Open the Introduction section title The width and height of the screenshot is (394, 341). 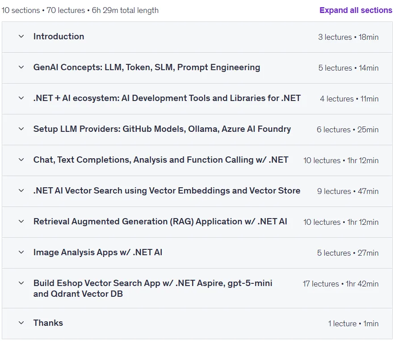click(x=59, y=37)
